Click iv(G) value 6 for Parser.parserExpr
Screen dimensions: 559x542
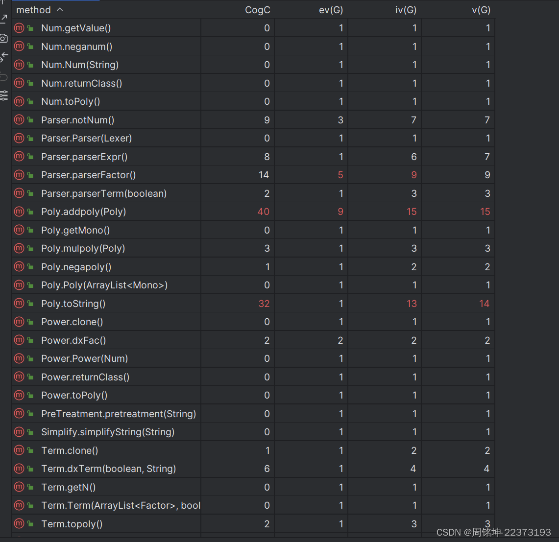pos(414,157)
